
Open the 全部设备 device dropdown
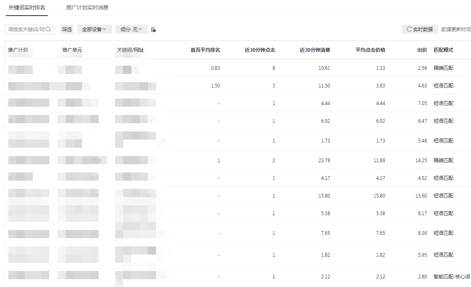tap(94, 29)
